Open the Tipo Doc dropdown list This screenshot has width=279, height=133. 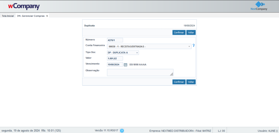tap(123, 53)
